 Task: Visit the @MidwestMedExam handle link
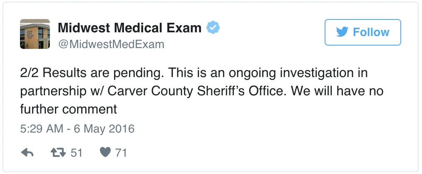tap(111, 44)
